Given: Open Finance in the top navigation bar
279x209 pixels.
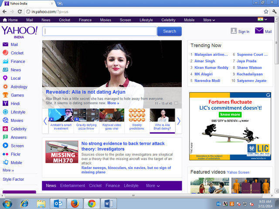Looking at the screenshot, I should 85,20.
